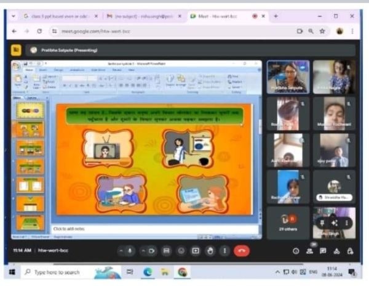Expand video settings arrow beside camera
This screenshot has width=369, height=286.
pos(143,251)
